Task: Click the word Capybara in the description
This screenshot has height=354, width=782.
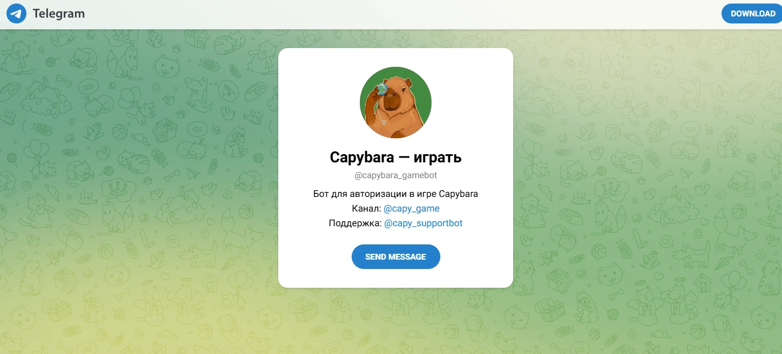Action: pyautogui.click(x=459, y=194)
